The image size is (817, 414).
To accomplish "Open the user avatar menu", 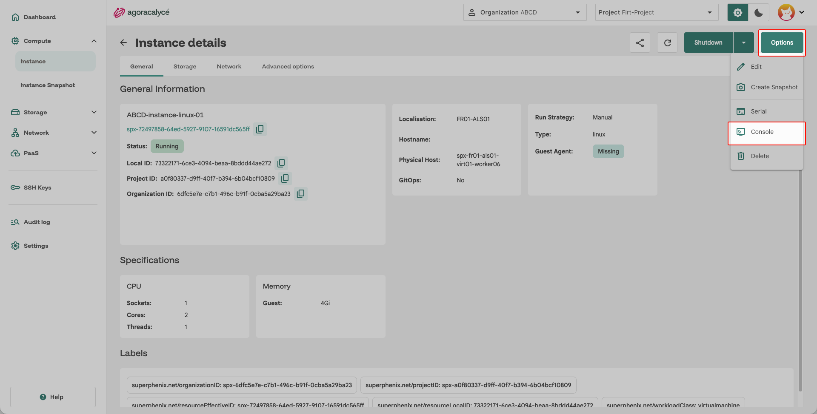I will [x=791, y=12].
